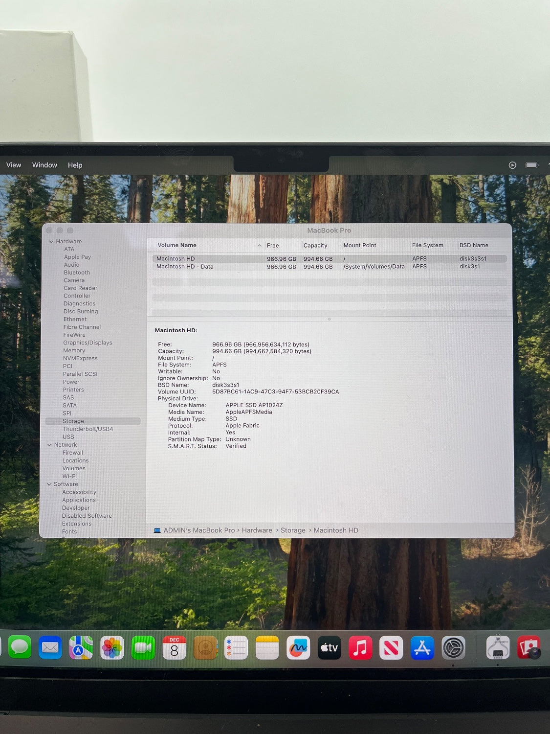Image resolution: width=550 pixels, height=734 pixels.
Task: Launch the Music app from Dock
Action: click(x=360, y=648)
